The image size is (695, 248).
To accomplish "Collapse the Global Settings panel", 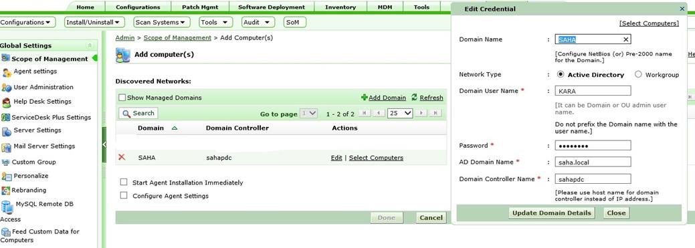I will tap(90, 45).
